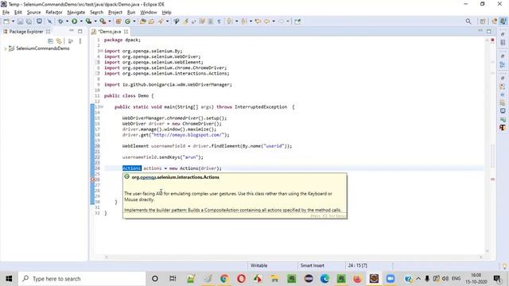Switch to the Java perspective icon
509x286 pixels.
tap(503, 21)
